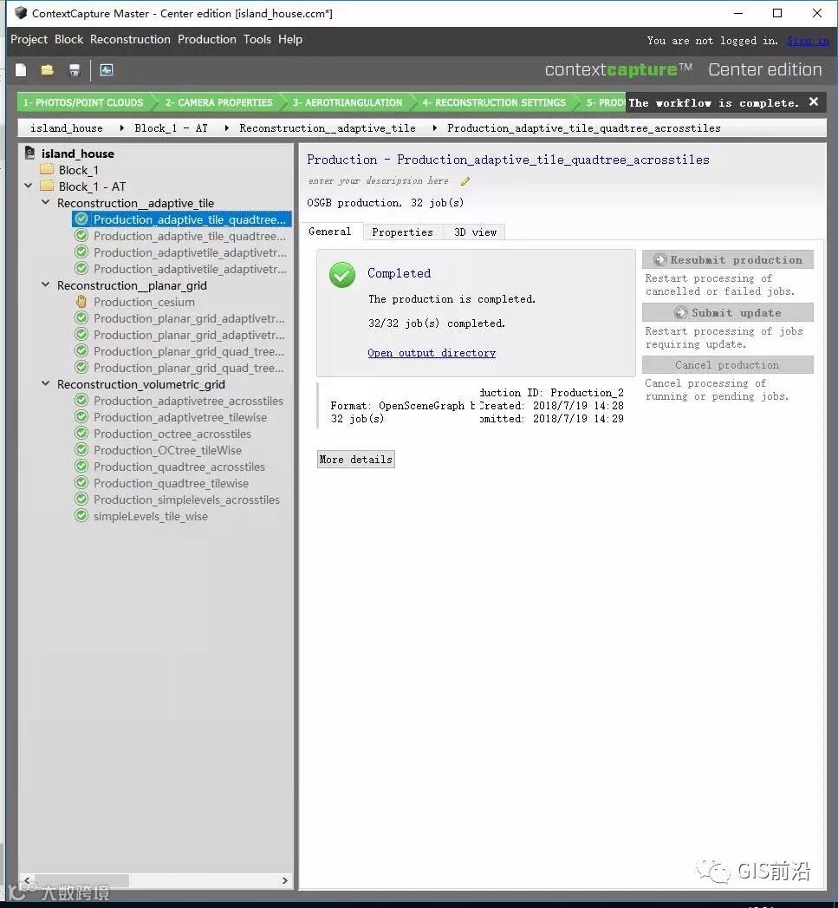
Task: Click the ContextCapture application title icon
Action: (x=21, y=13)
